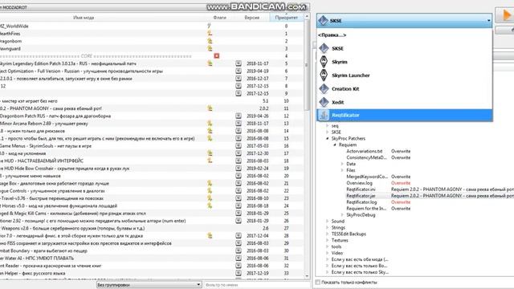
Task: Select Reqtificator.log file in tree
Action: coord(361,202)
